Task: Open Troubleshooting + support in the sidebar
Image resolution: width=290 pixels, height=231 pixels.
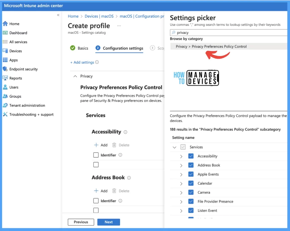Action: (x=31, y=114)
